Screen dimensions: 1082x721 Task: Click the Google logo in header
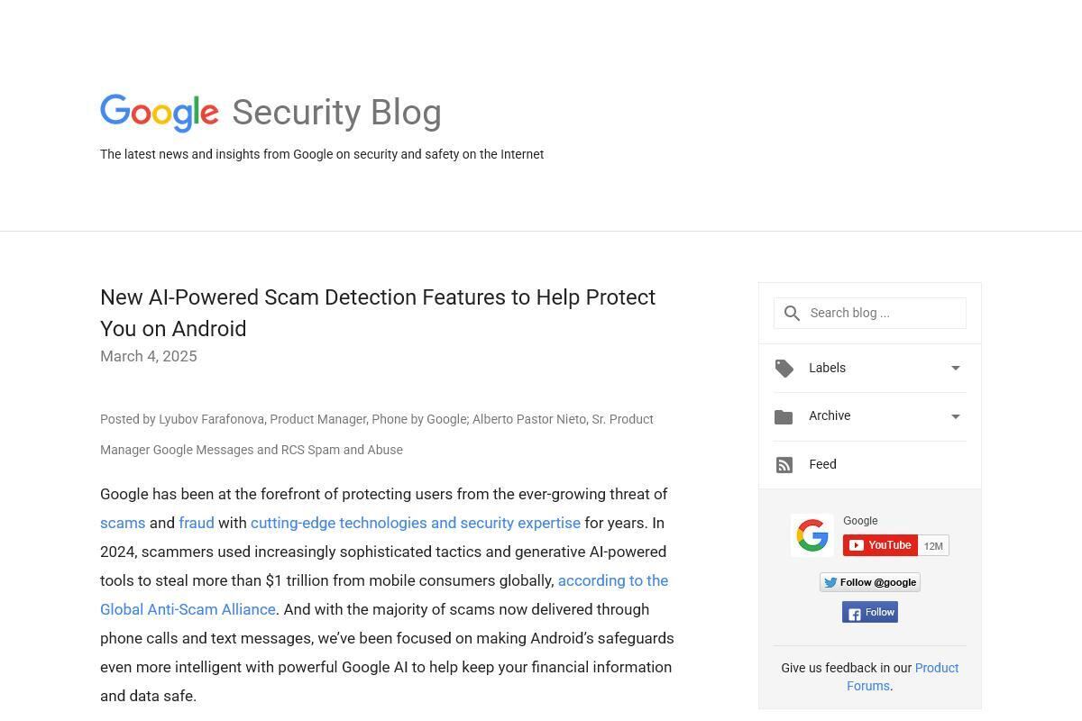point(160,113)
